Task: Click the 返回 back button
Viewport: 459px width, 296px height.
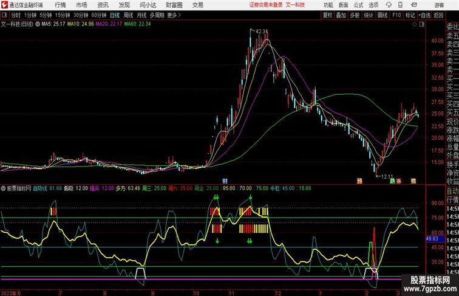Action: point(438,15)
